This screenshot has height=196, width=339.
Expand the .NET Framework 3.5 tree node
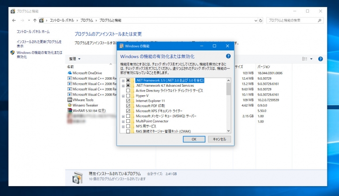[123, 81]
